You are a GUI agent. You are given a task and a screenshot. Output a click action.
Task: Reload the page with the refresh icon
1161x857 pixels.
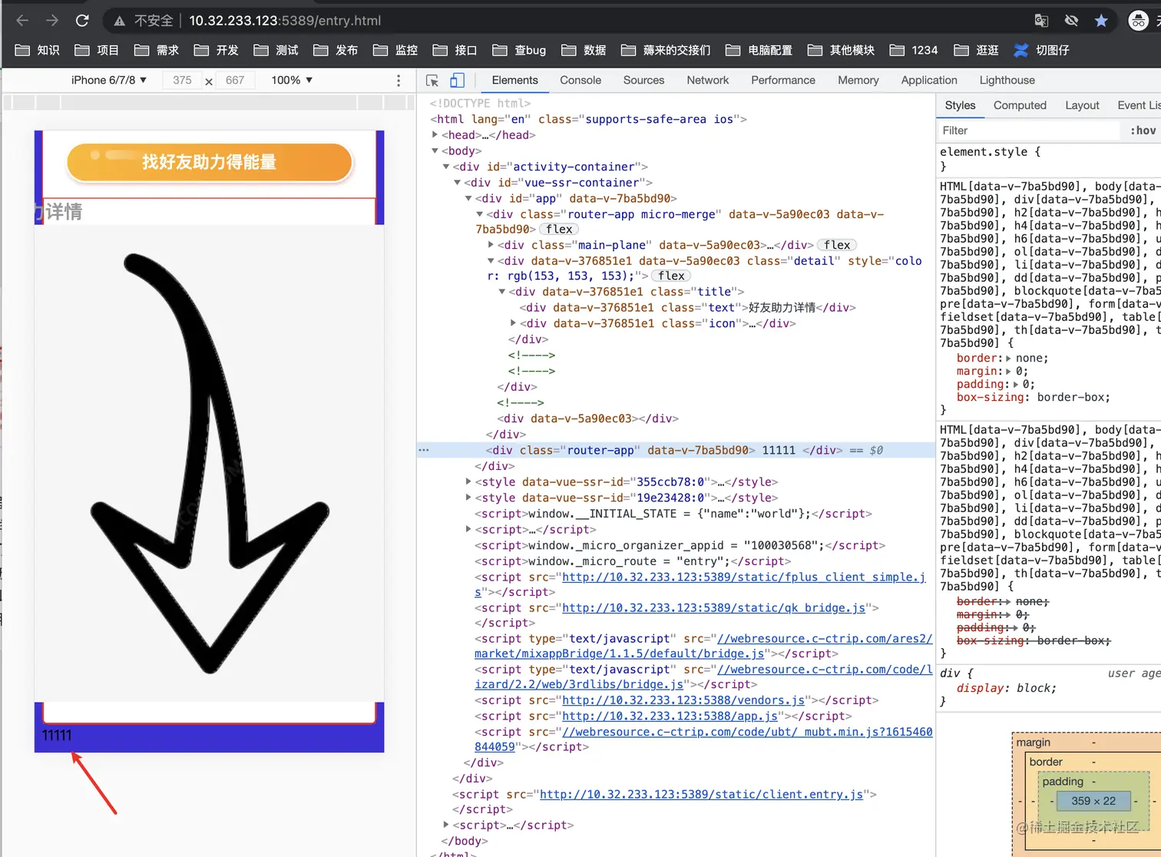[82, 21]
